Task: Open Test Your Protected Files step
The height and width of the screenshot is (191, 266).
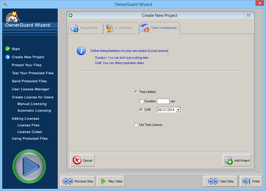Action: (33, 73)
